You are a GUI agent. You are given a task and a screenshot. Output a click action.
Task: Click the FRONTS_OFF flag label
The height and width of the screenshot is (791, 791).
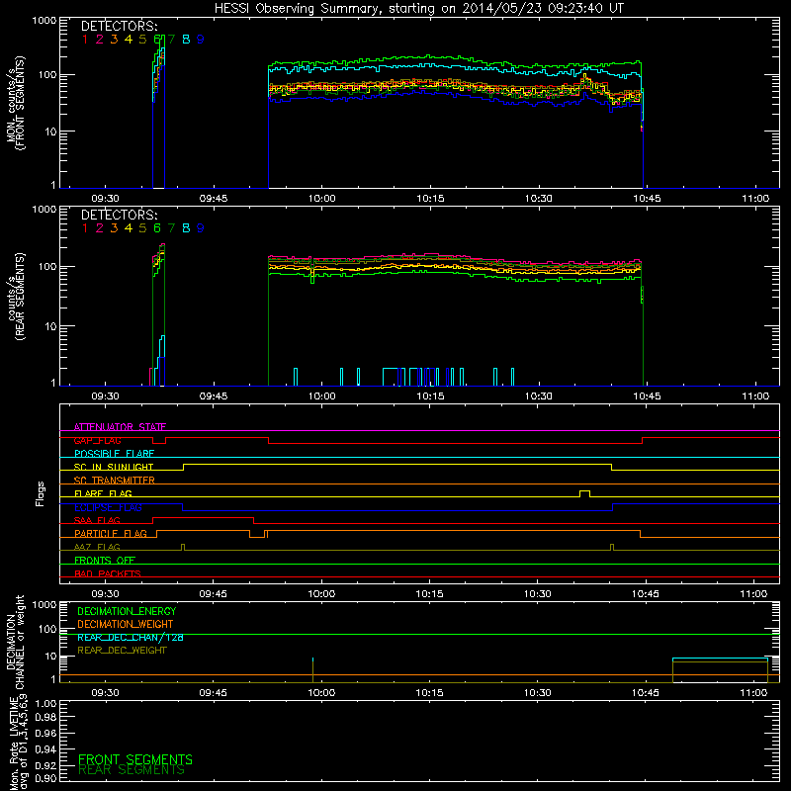(105, 560)
